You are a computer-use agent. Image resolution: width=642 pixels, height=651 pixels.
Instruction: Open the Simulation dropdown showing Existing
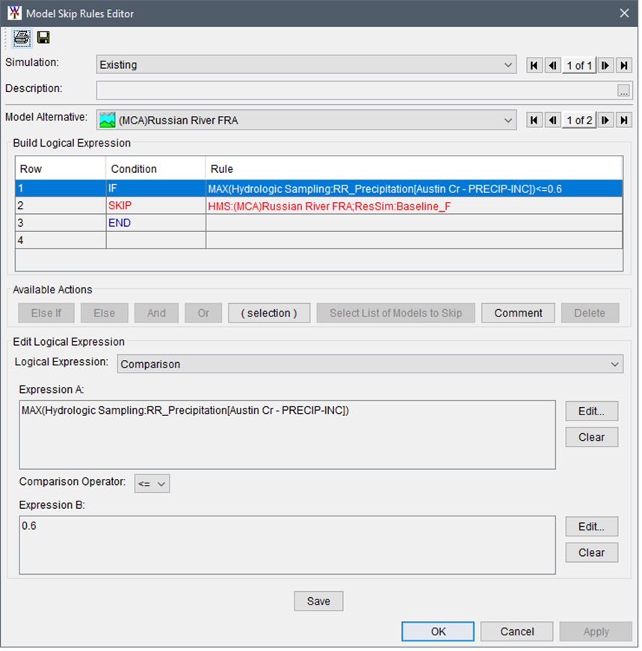click(x=306, y=65)
